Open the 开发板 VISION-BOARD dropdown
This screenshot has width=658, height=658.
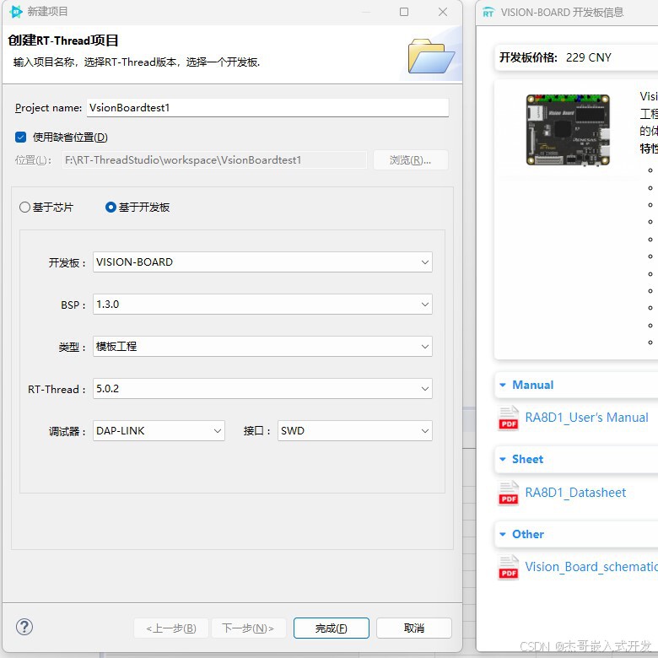click(262, 262)
